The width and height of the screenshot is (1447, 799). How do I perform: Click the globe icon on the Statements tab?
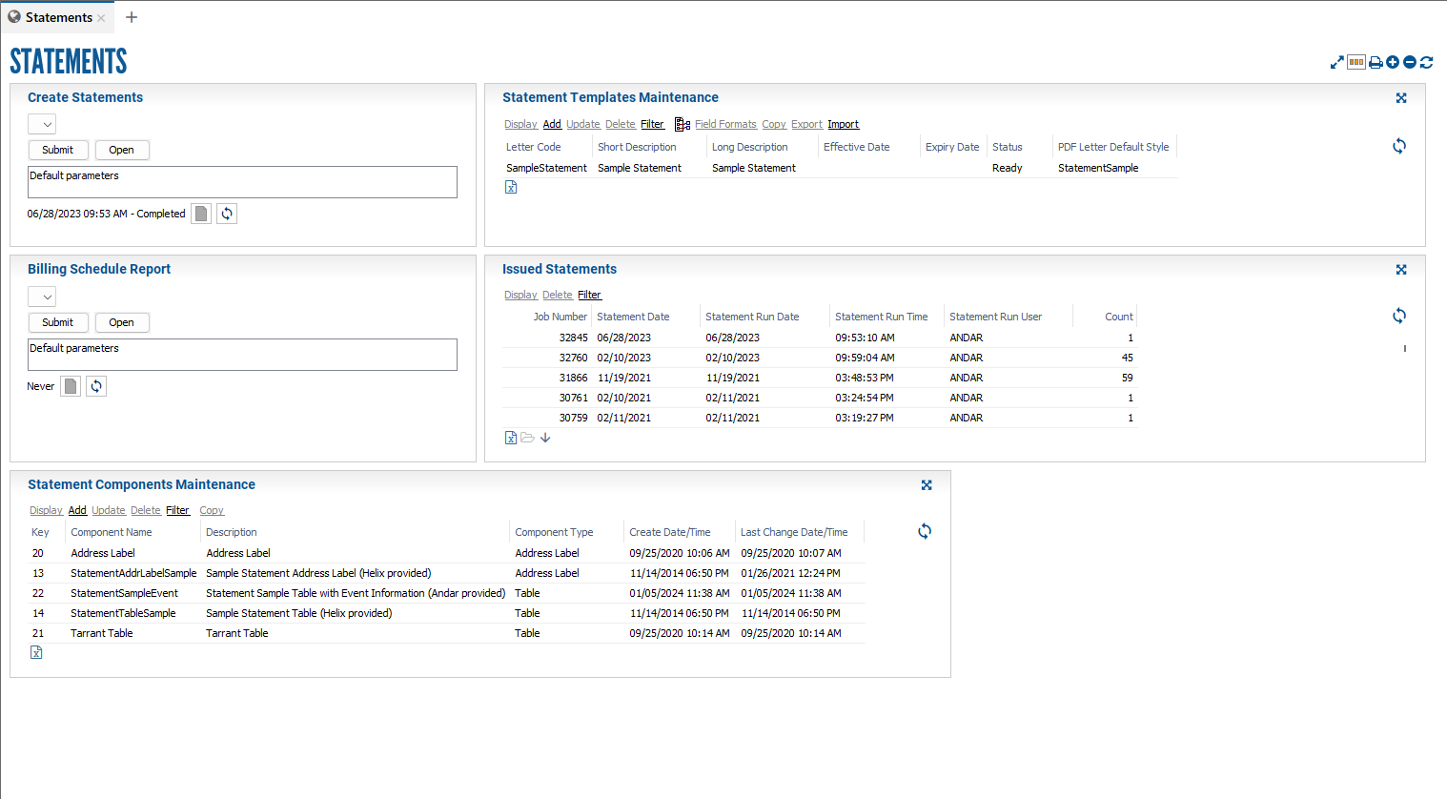[x=14, y=17]
